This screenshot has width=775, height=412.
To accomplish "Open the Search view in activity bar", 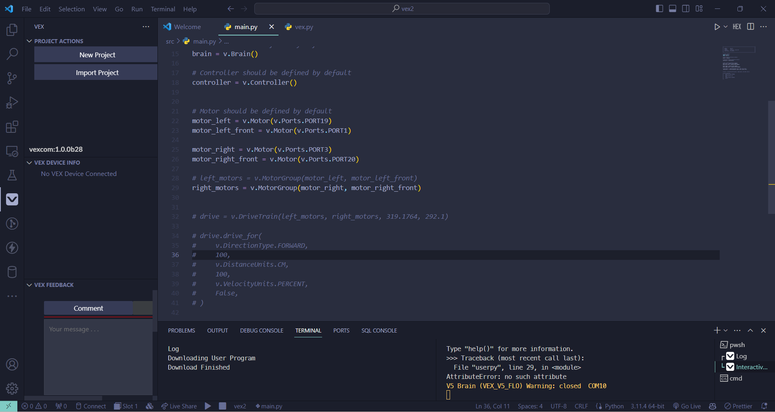I will click(12, 54).
